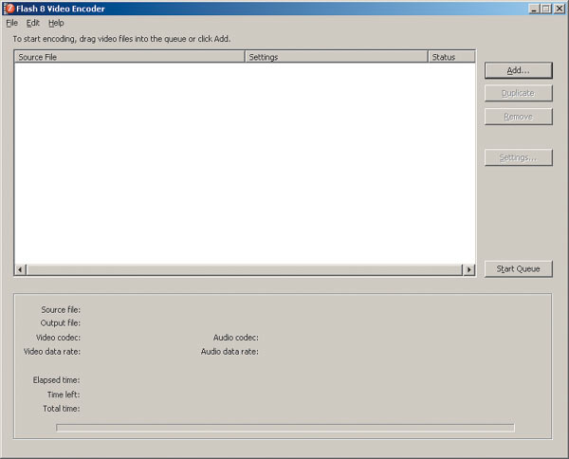Click the horizontal scrollbar track under the queue
Screen dimensions: 569x459
point(245,269)
